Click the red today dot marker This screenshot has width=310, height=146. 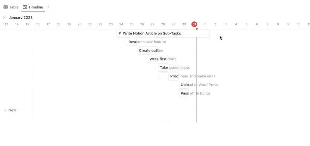click(197, 29)
